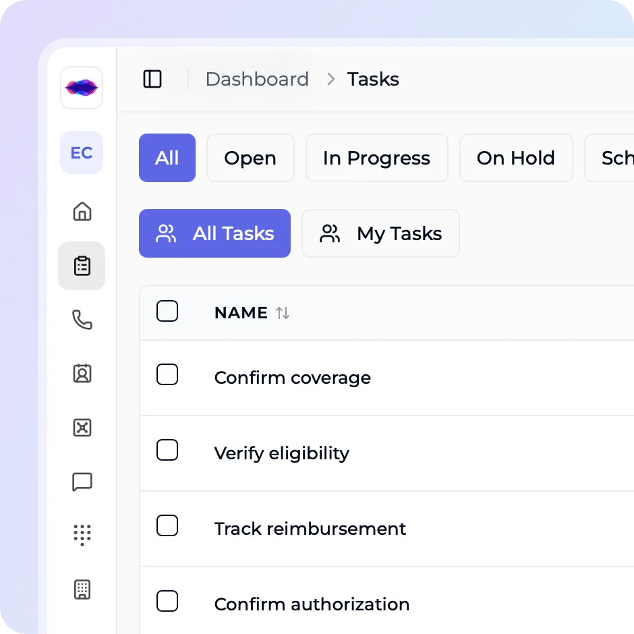Click the square X-pattern sidebar icon
634x634 pixels.
pos(82,428)
